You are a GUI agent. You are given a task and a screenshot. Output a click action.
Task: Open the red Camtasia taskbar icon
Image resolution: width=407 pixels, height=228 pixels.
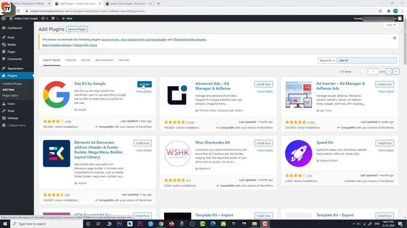point(265,224)
